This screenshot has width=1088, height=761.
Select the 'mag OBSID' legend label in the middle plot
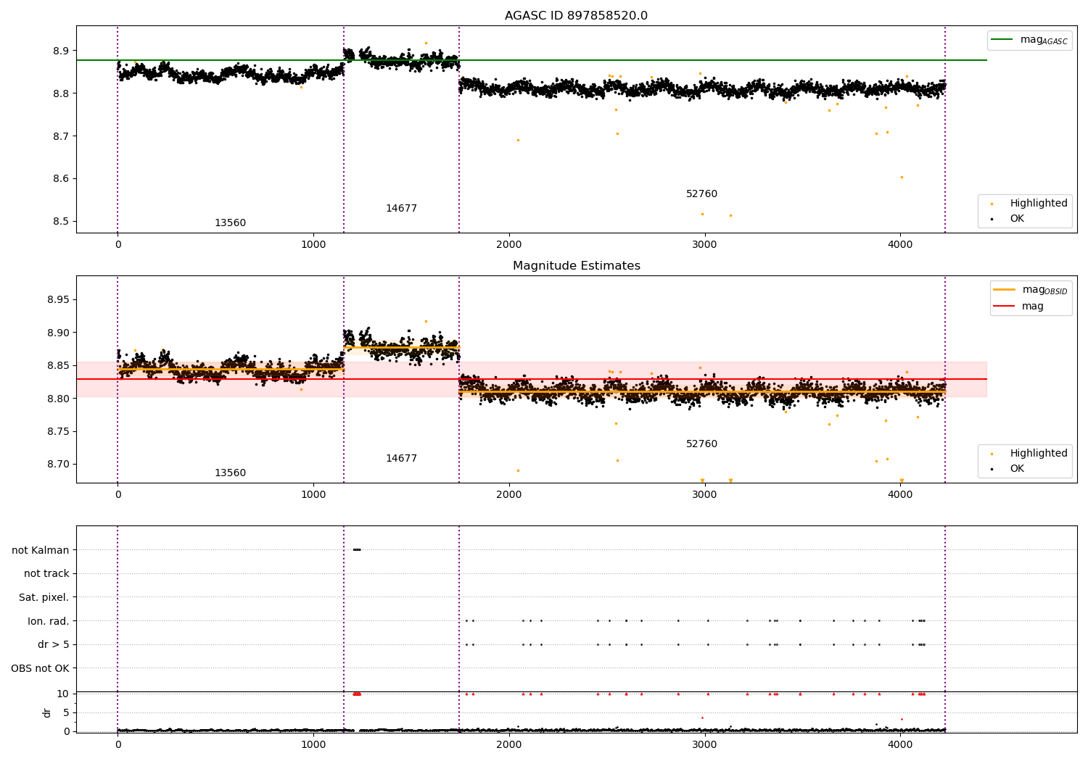(x=1045, y=291)
